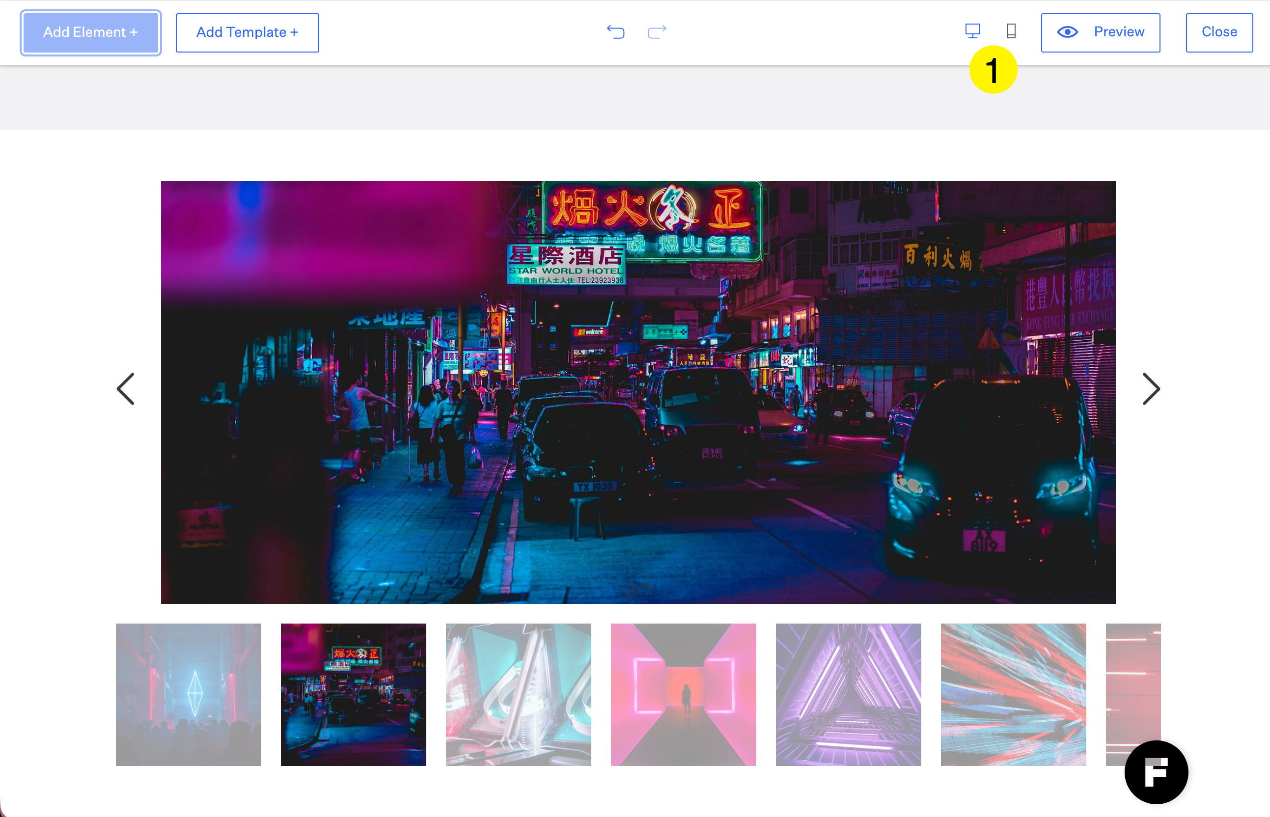This screenshot has height=817, width=1270.
Task: Click the redo arrow icon
Action: 657,32
